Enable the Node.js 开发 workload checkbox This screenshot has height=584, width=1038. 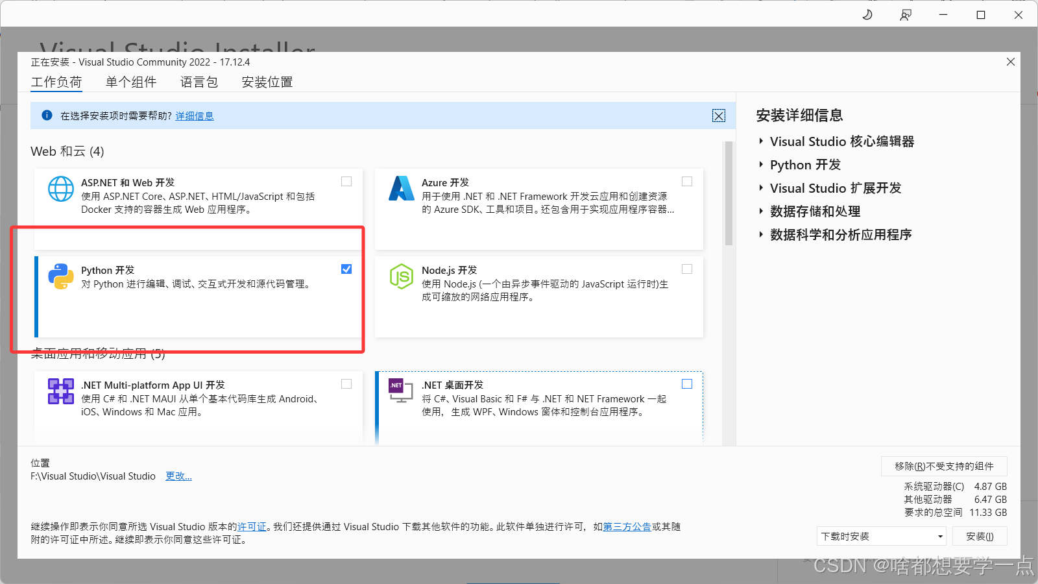(x=687, y=269)
